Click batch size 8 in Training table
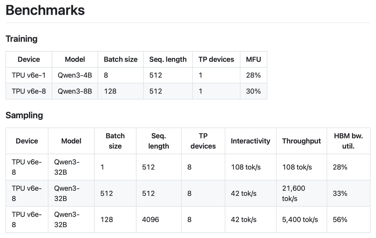The width and height of the screenshot is (376, 238). point(106,75)
